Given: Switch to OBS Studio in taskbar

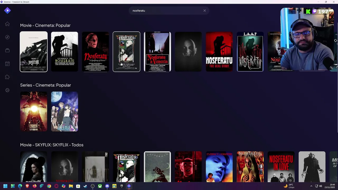Looking at the screenshot, I should point(93,186).
